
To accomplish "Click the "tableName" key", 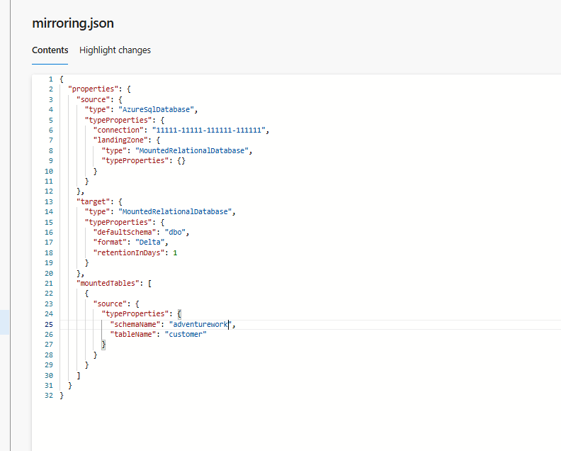I will pyautogui.click(x=133, y=334).
